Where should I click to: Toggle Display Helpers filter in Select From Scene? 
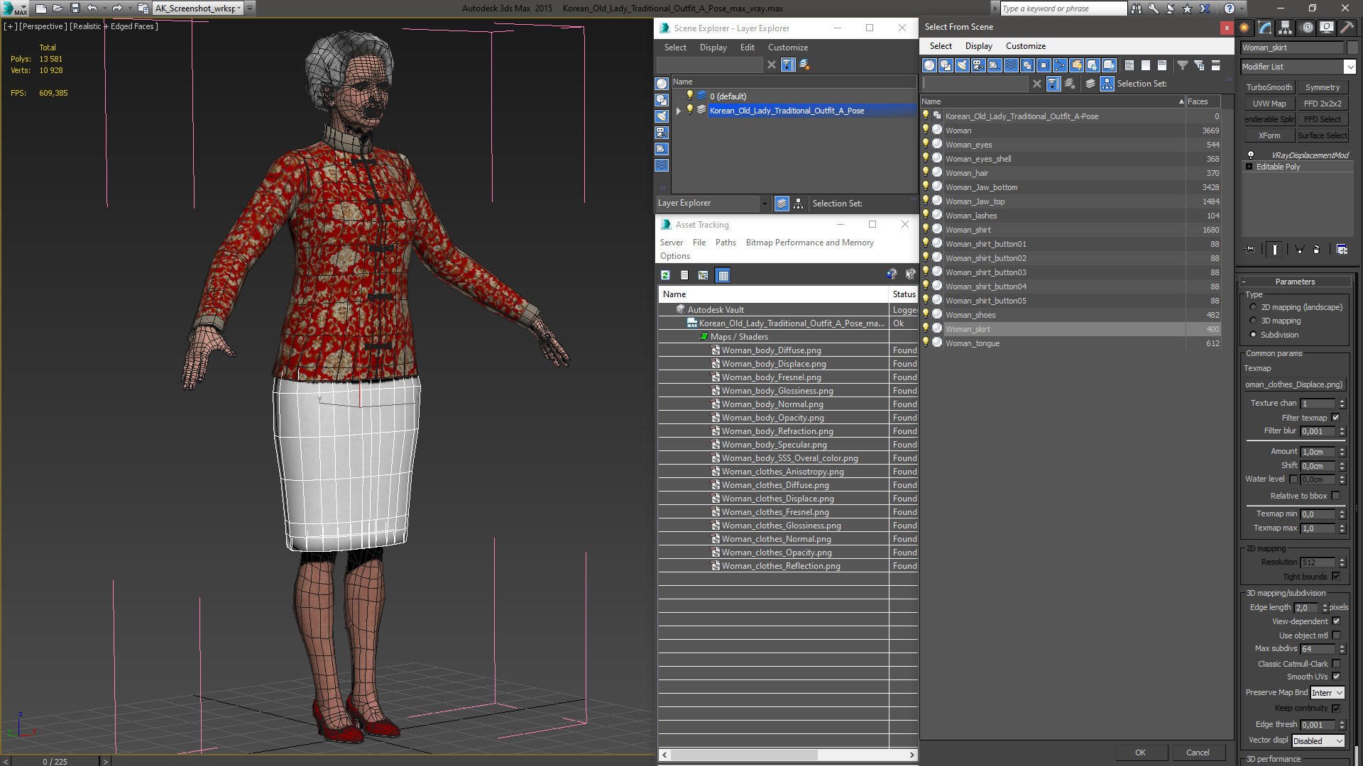(x=995, y=65)
